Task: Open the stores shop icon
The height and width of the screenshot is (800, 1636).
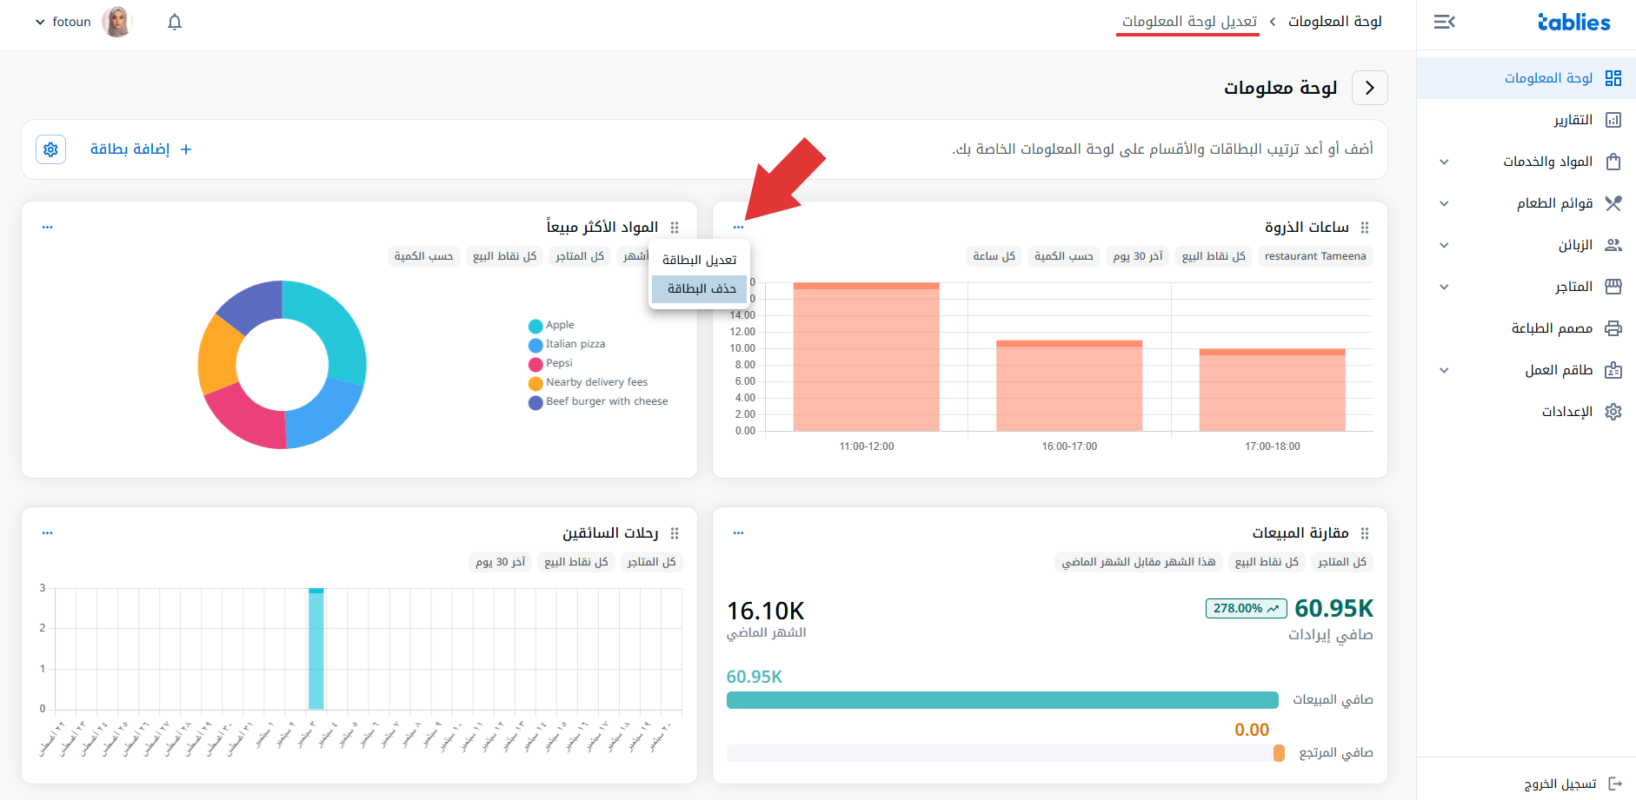Action: click(x=1613, y=287)
